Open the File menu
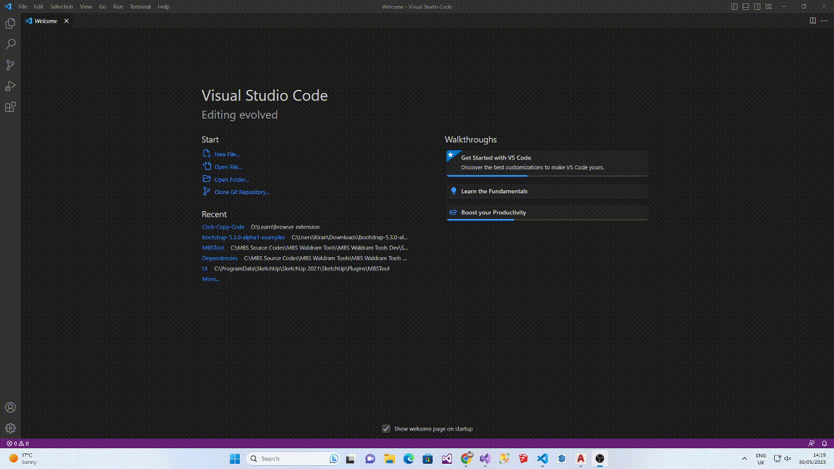The width and height of the screenshot is (834, 469). click(23, 7)
